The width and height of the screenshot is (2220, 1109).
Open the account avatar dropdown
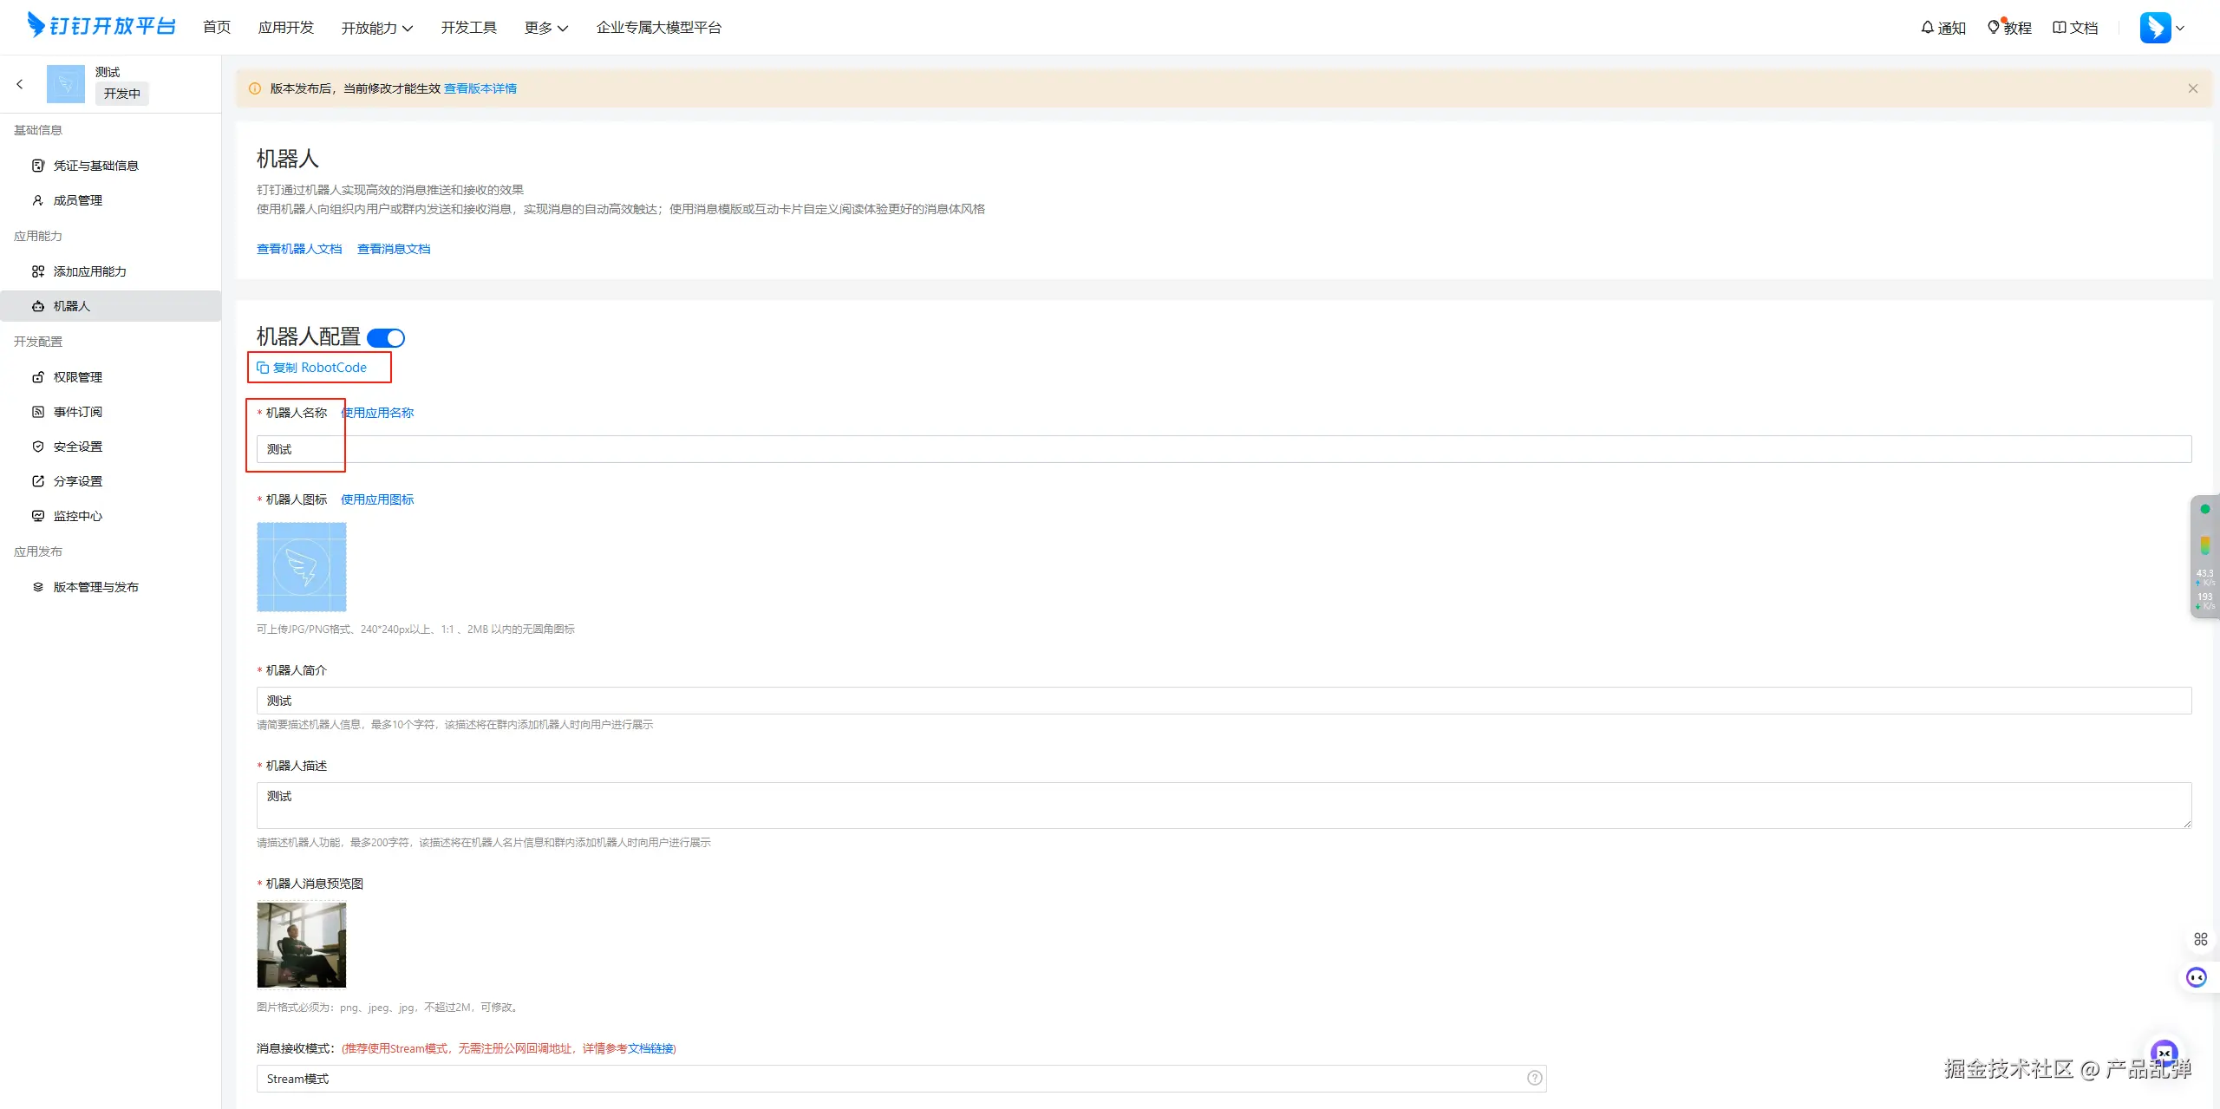click(2162, 28)
